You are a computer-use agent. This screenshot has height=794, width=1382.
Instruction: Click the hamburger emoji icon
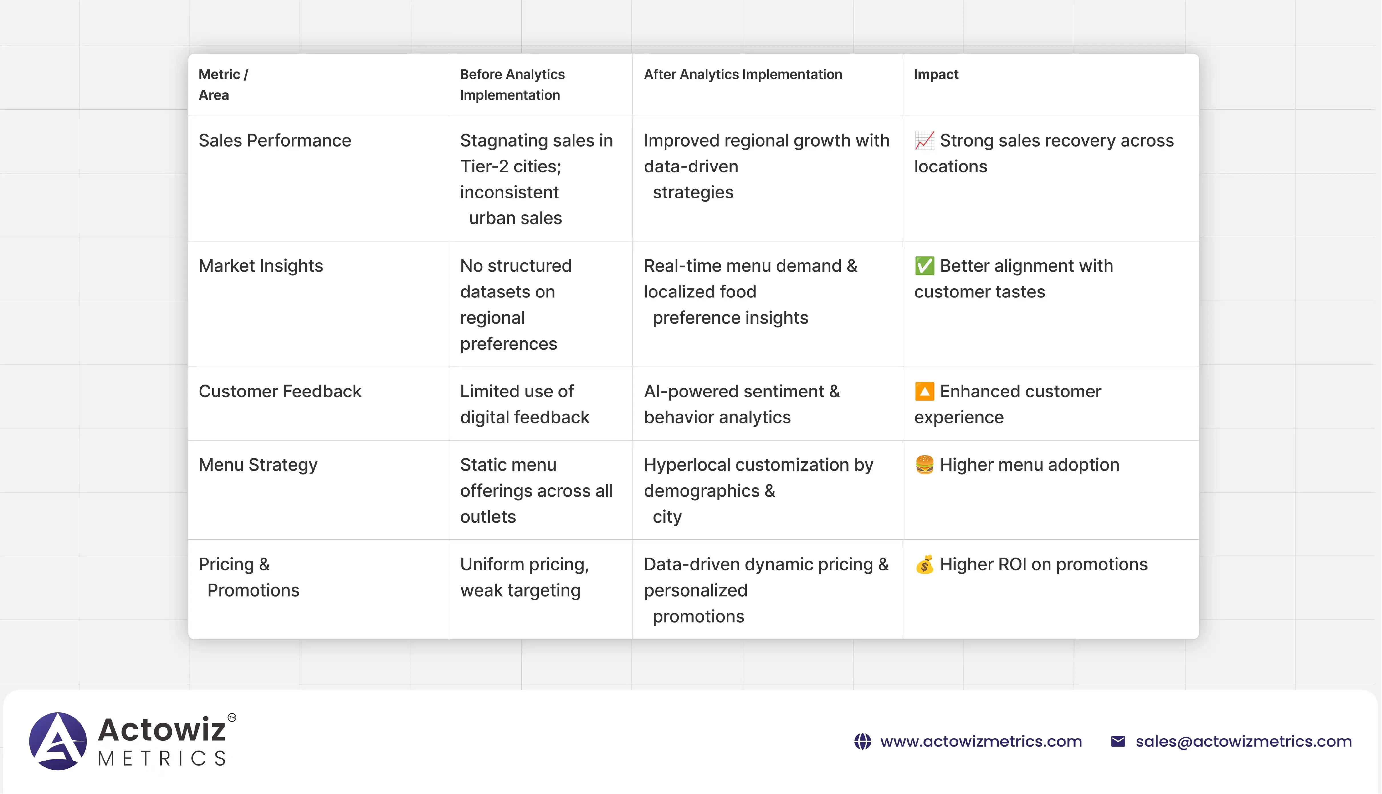point(924,465)
